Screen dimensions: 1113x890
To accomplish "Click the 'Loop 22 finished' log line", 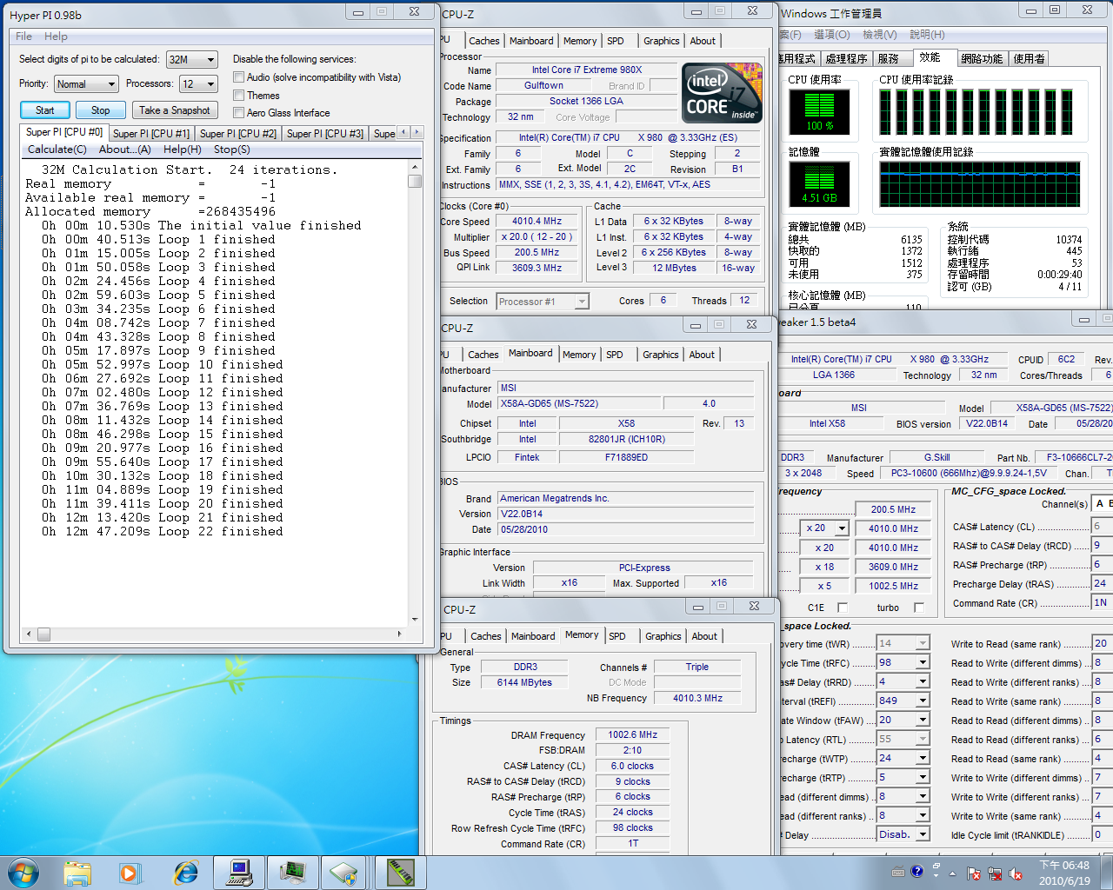I will [163, 532].
